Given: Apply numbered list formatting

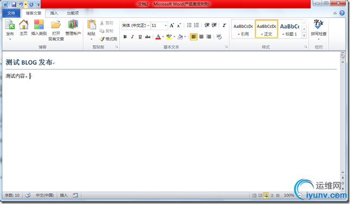Looking at the screenshot, I should (196, 25).
